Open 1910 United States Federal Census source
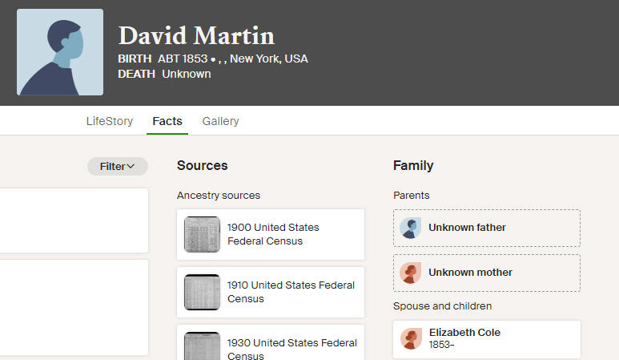 (x=271, y=292)
